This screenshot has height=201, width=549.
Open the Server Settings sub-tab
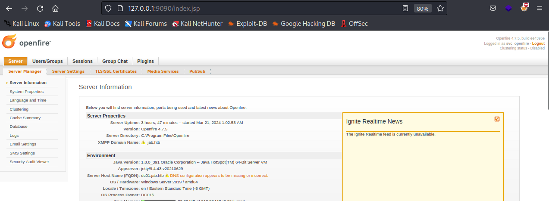point(68,71)
